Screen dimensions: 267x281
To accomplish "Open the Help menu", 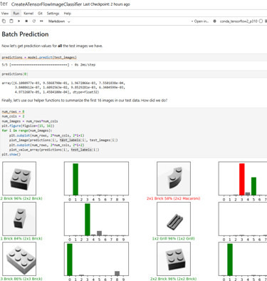I will (68, 14).
